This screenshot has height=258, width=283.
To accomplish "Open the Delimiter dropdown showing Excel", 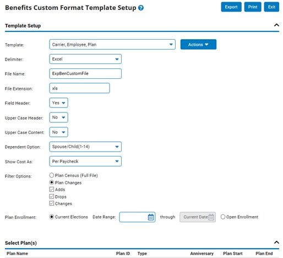I will coord(85,59).
